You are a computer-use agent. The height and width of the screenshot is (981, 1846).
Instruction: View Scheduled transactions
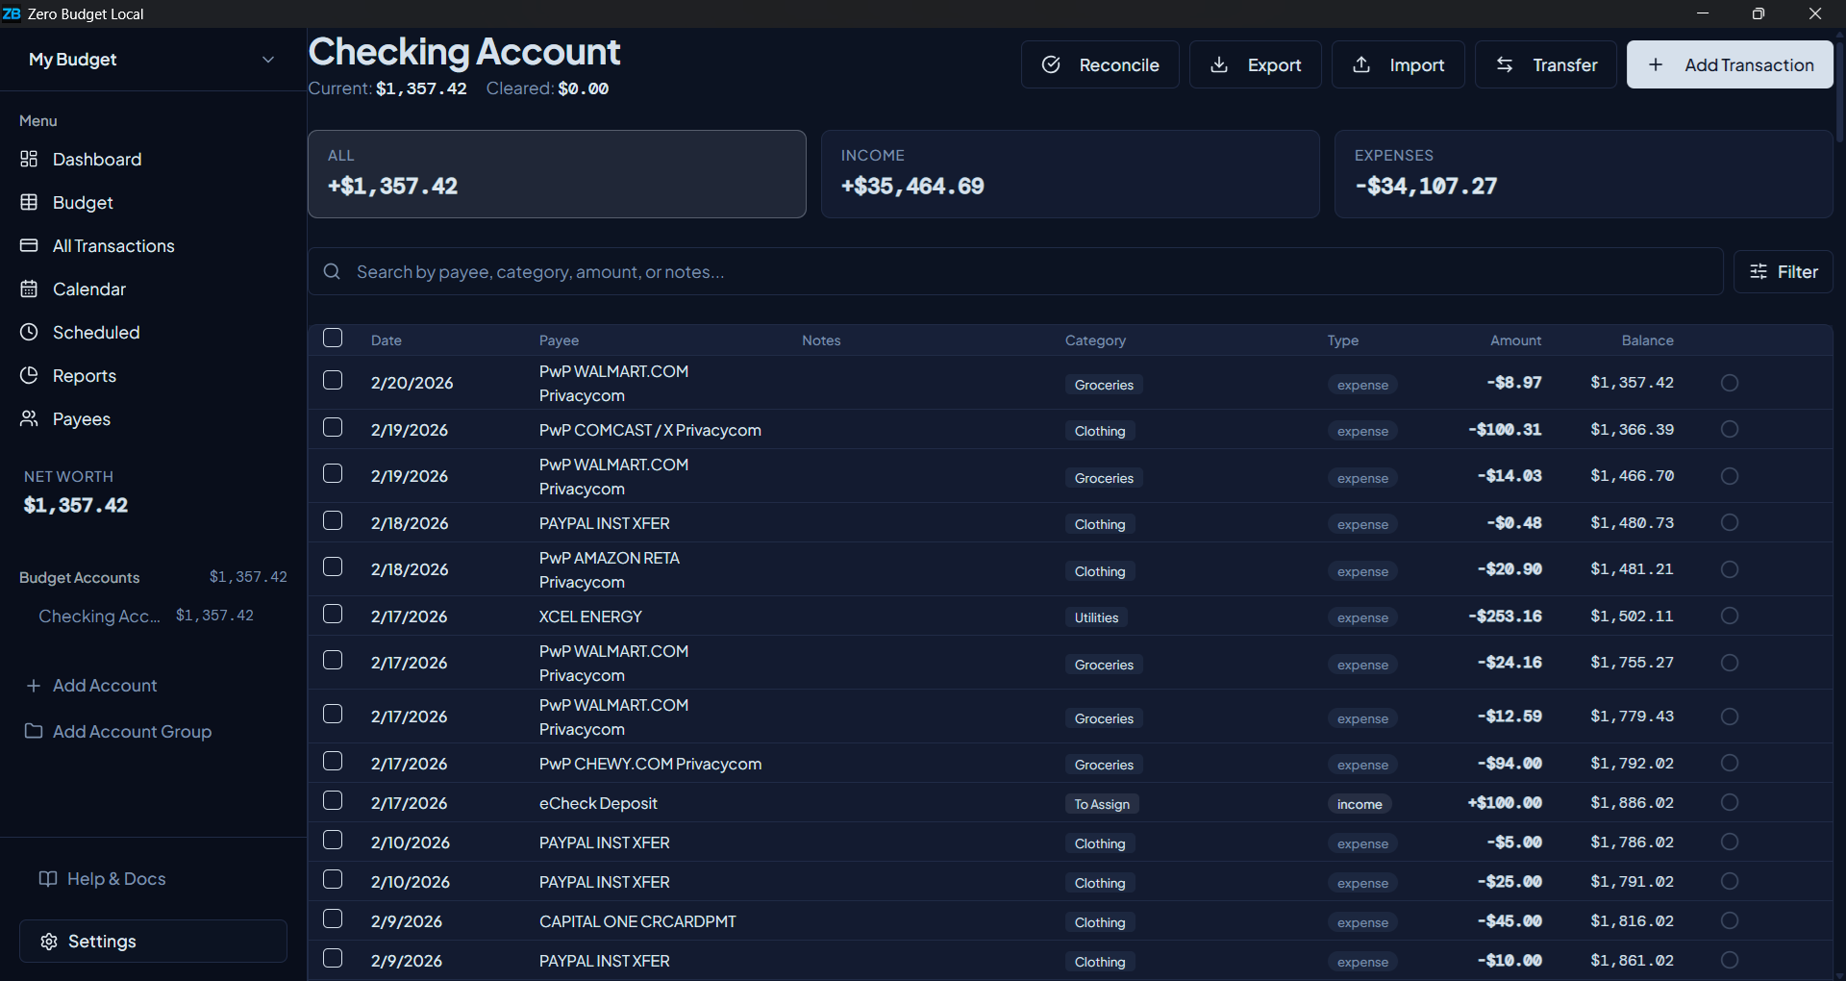point(93,332)
